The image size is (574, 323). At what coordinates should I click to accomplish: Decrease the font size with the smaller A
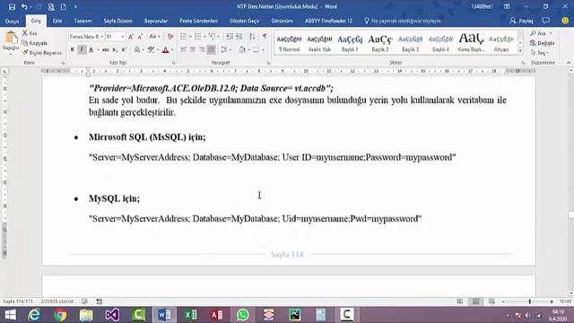pyautogui.click(x=140, y=37)
